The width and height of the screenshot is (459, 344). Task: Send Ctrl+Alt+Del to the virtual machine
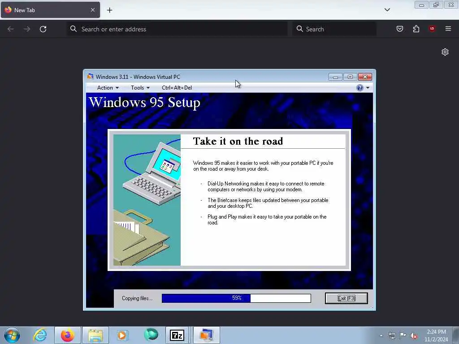tap(177, 88)
